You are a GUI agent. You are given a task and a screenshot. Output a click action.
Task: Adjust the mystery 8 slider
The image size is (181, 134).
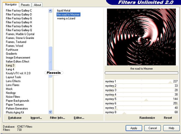click(x=141, y=112)
